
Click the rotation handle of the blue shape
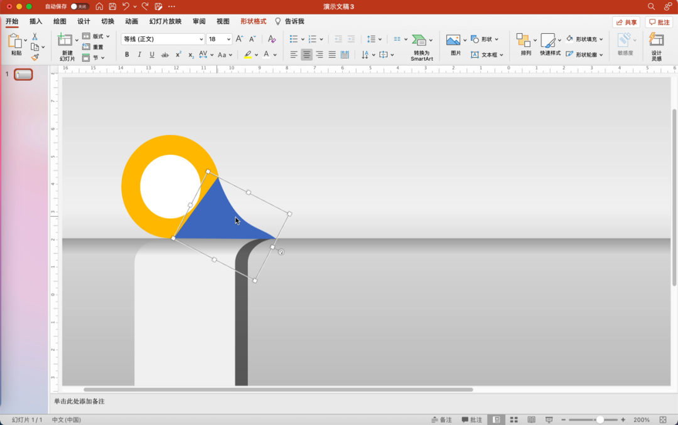pyautogui.click(x=281, y=252)
